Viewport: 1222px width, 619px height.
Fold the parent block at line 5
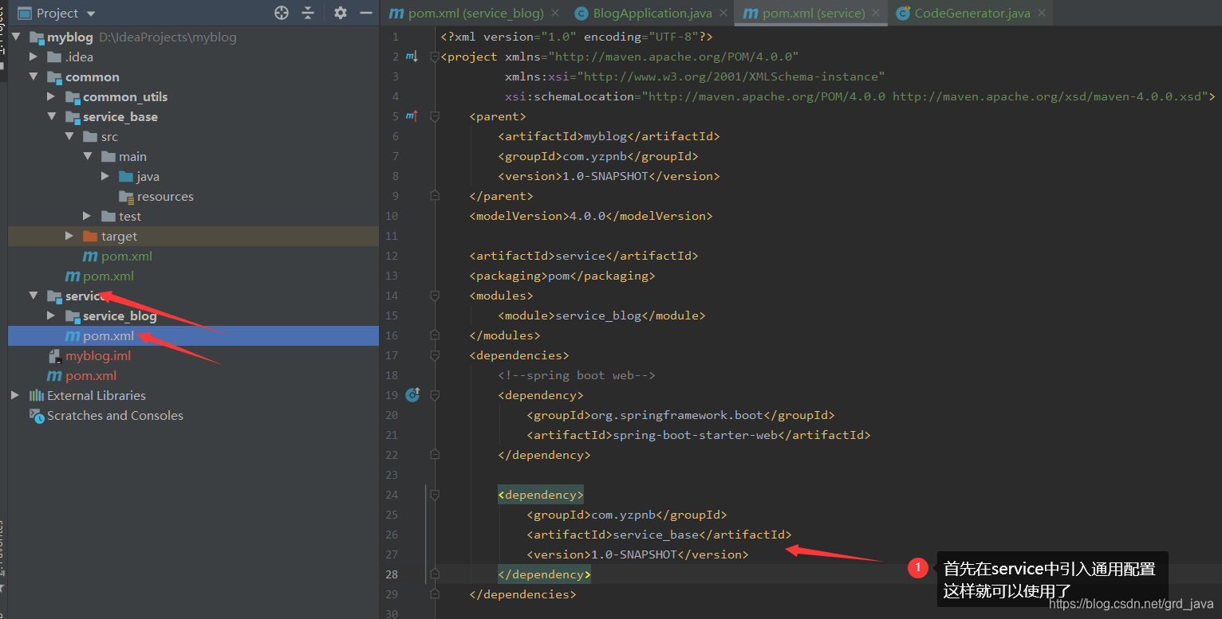click(435, 116)
